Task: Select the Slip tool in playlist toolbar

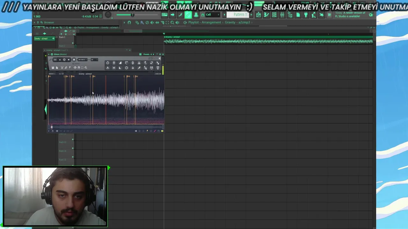Action: tap(157, 23)
